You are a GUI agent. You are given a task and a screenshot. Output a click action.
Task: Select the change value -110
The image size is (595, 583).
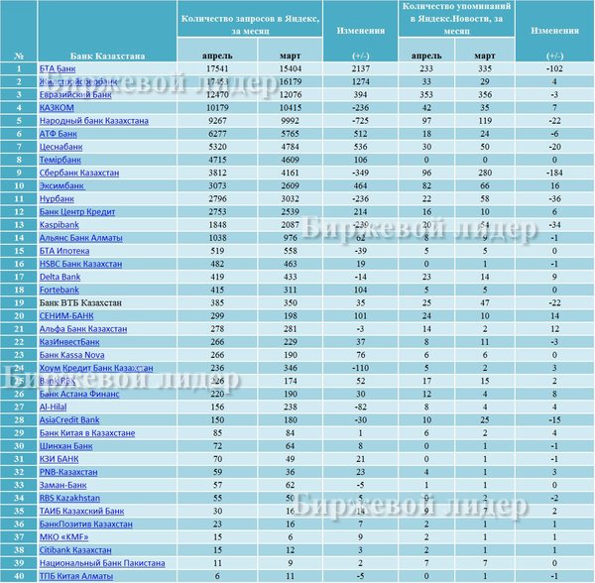pyautogui.click(x=361, y=368)
